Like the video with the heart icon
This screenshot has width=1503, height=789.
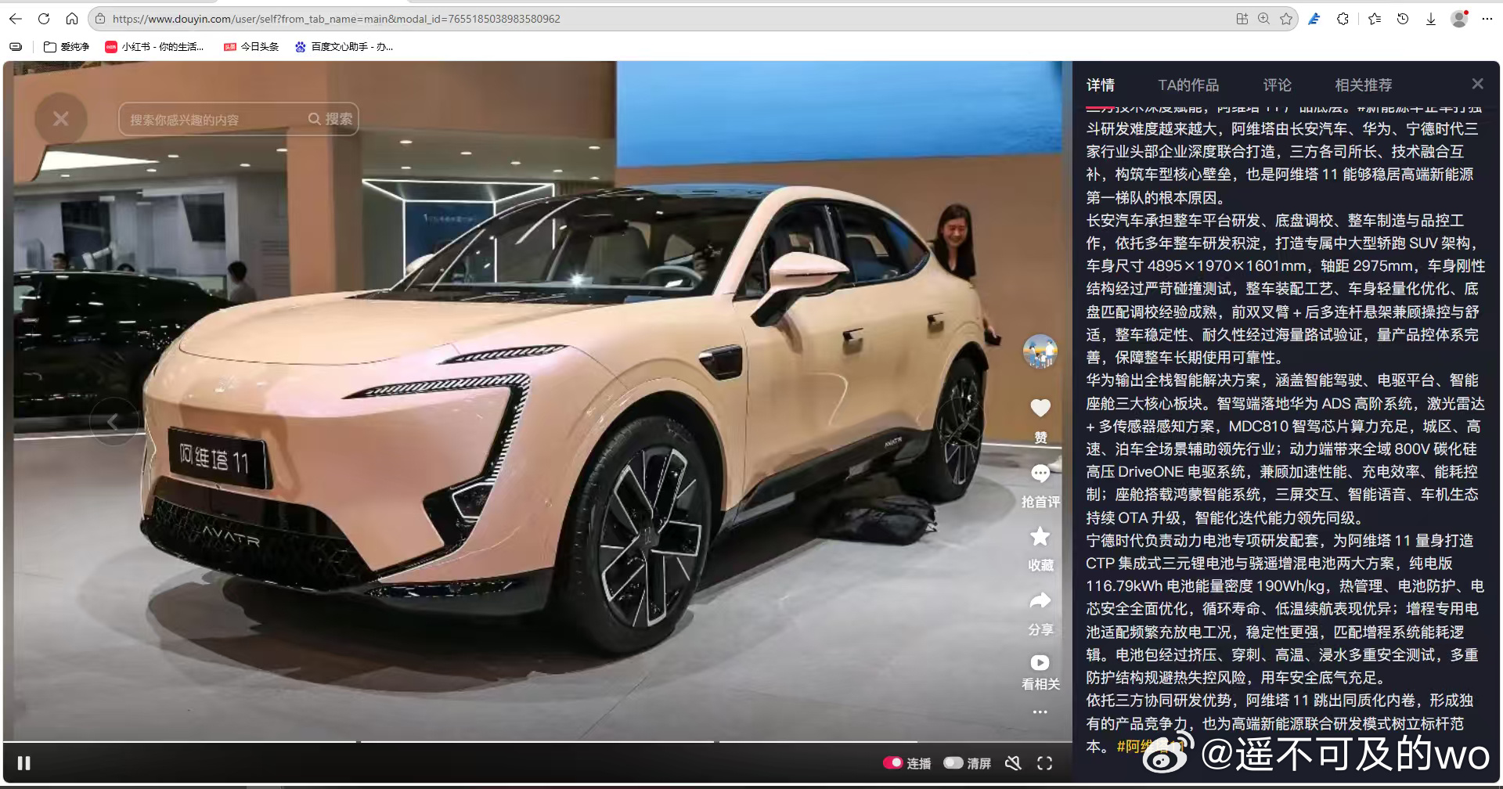[x=1040, y=408]
